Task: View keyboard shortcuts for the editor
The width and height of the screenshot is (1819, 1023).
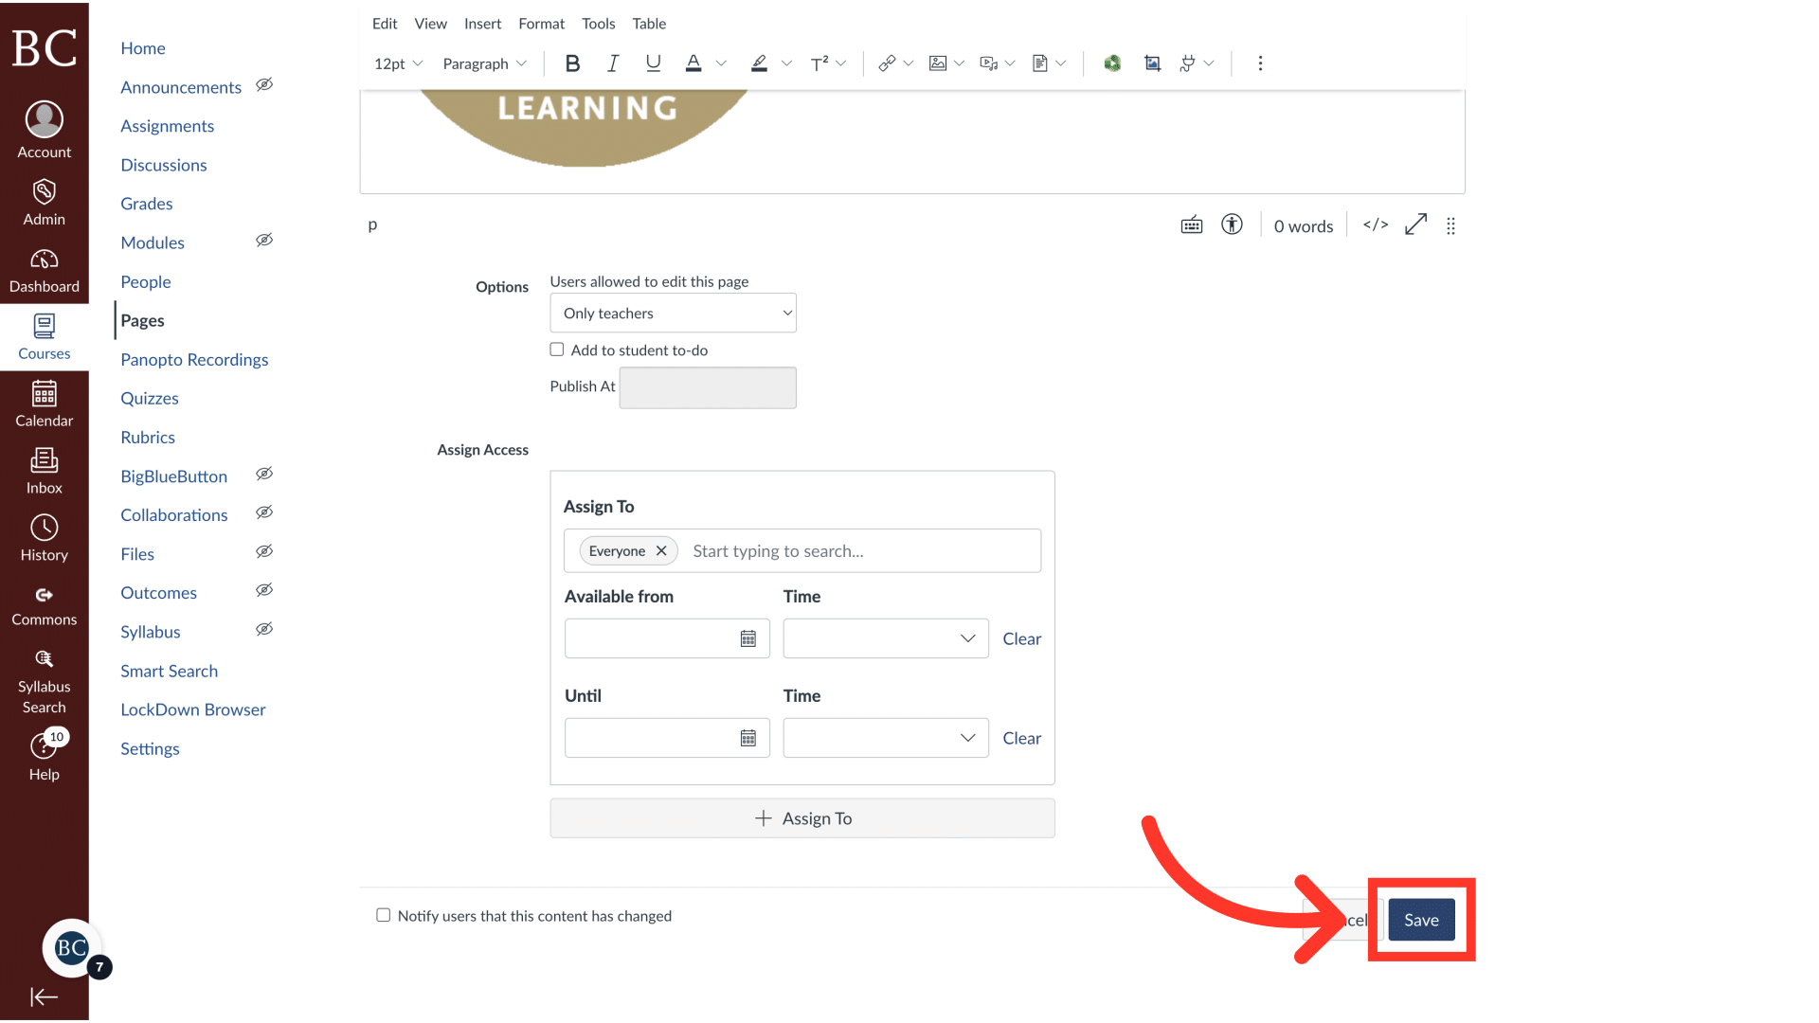Action: pyautogui.click(x=1192, y=224)
